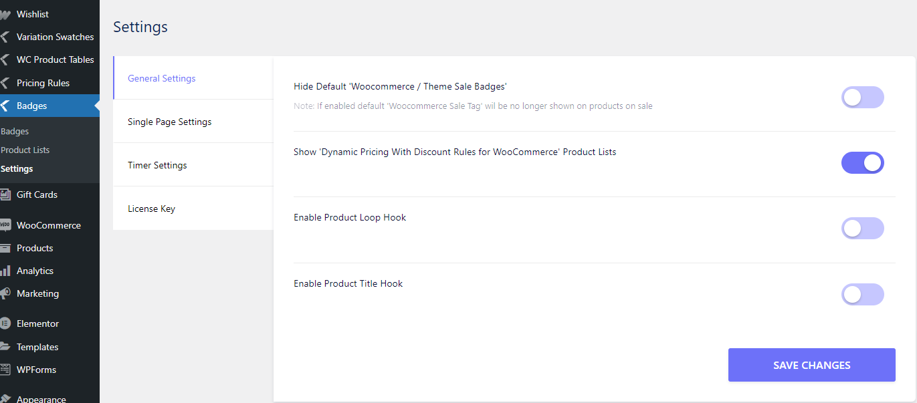Open the WPForms menu link
Viewport: 917px width, 403px height.
point(36,370)
